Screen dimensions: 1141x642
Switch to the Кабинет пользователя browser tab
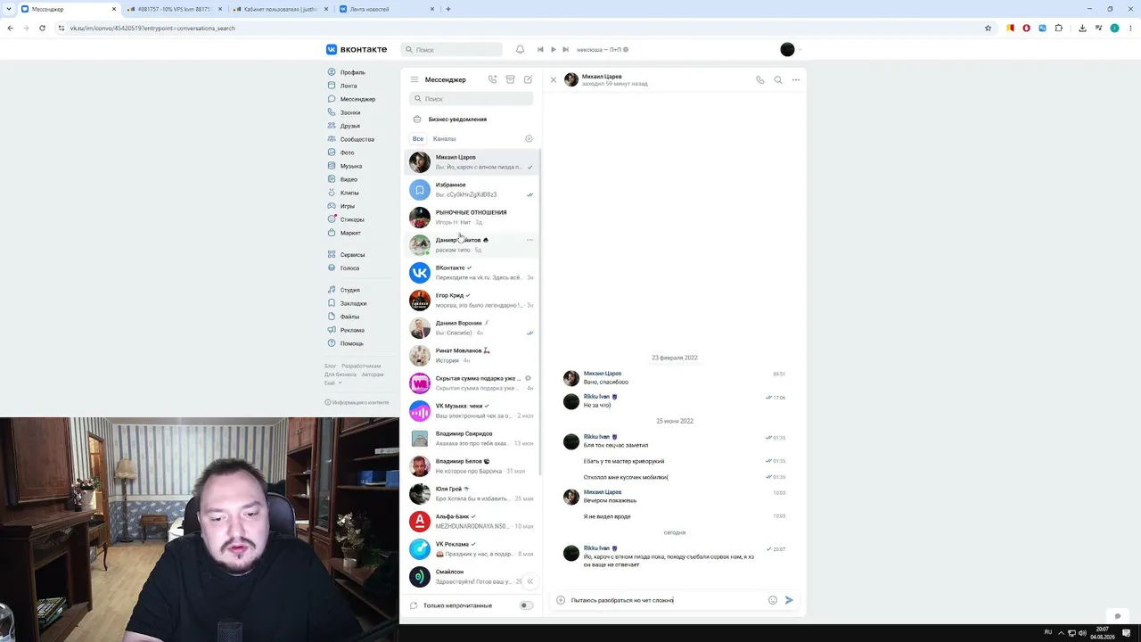[x=279, y=9]
